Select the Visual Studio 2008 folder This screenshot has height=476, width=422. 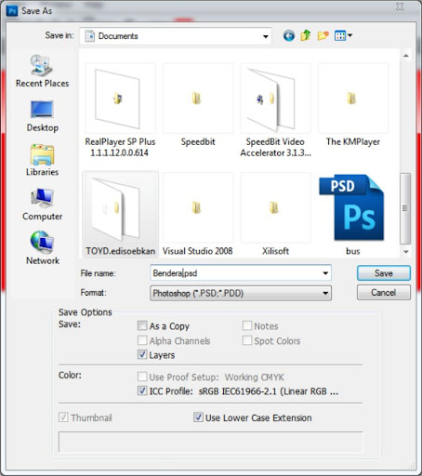pyautogui.click(x=198, y=214)
